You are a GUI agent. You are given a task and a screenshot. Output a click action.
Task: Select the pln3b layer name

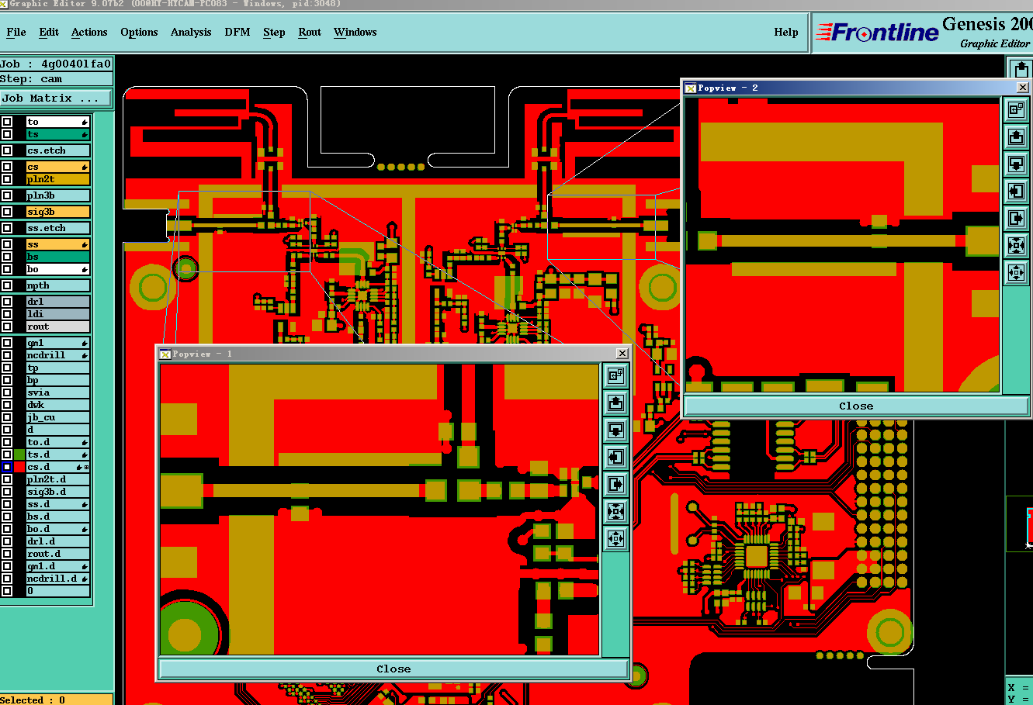(58, 195)
